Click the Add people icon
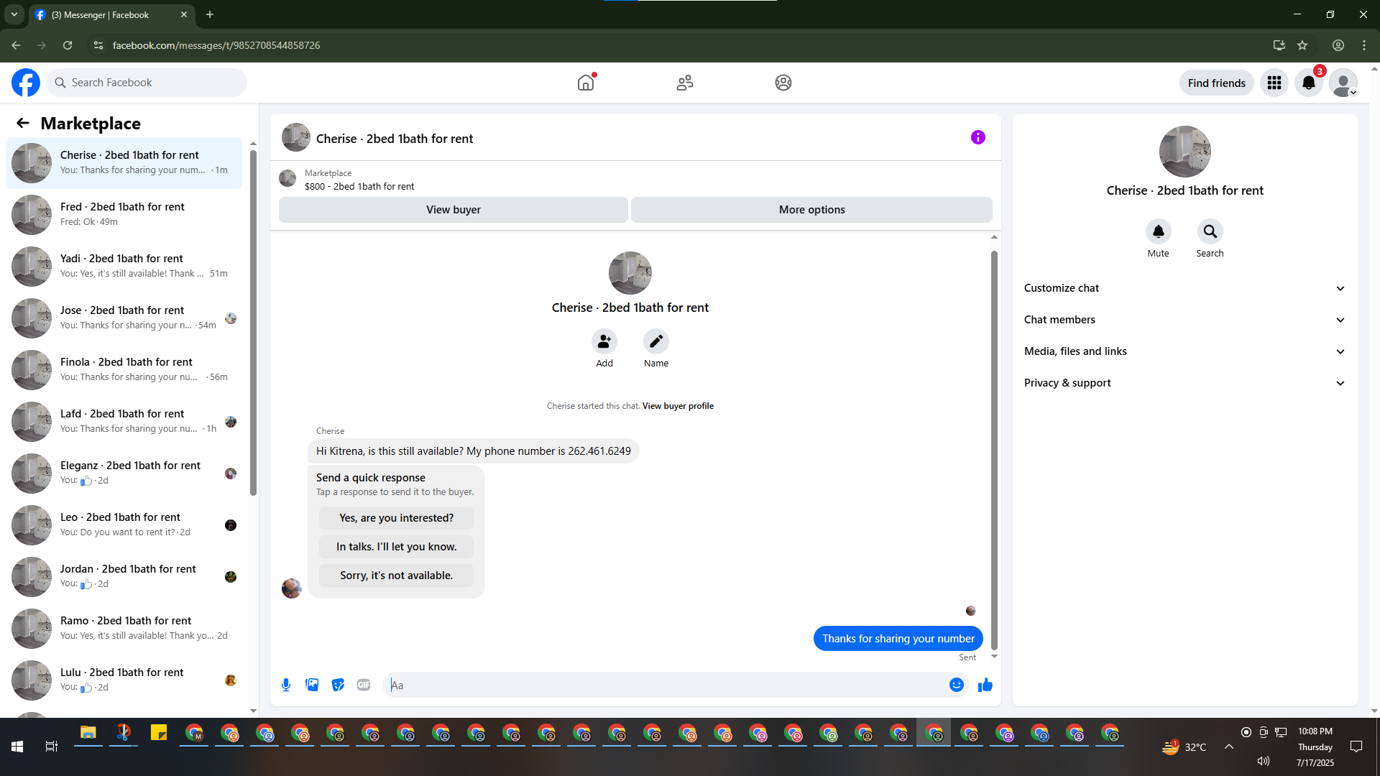Viewport: 1380px width, 776px height. click(x=604, y=341)
